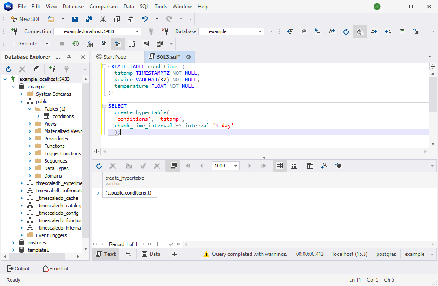Open the Connection dropdown list

137,31
